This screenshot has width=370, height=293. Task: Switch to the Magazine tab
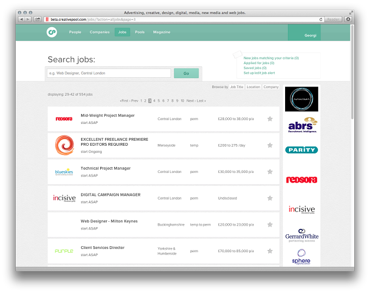162,32
